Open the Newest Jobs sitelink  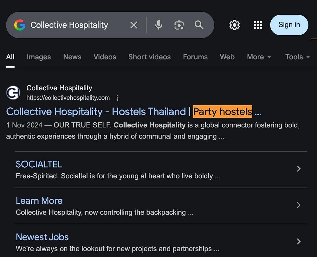tap(42, 237)
